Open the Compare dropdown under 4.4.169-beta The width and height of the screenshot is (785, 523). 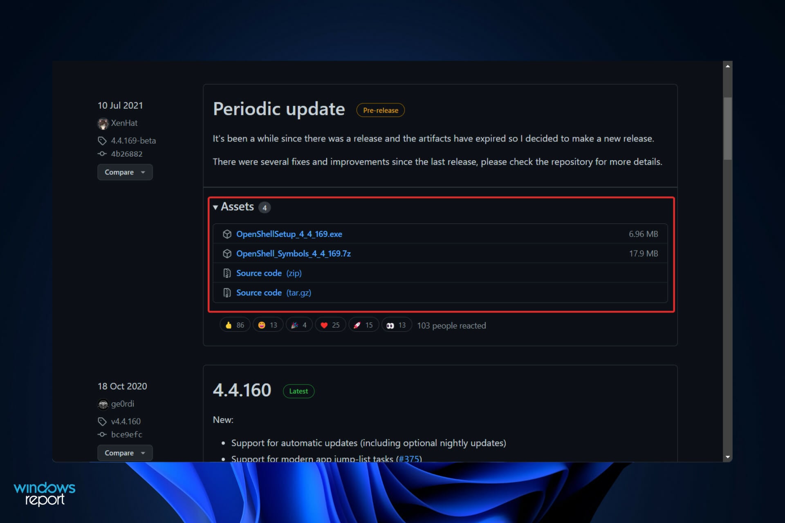[x=125, y=172]
